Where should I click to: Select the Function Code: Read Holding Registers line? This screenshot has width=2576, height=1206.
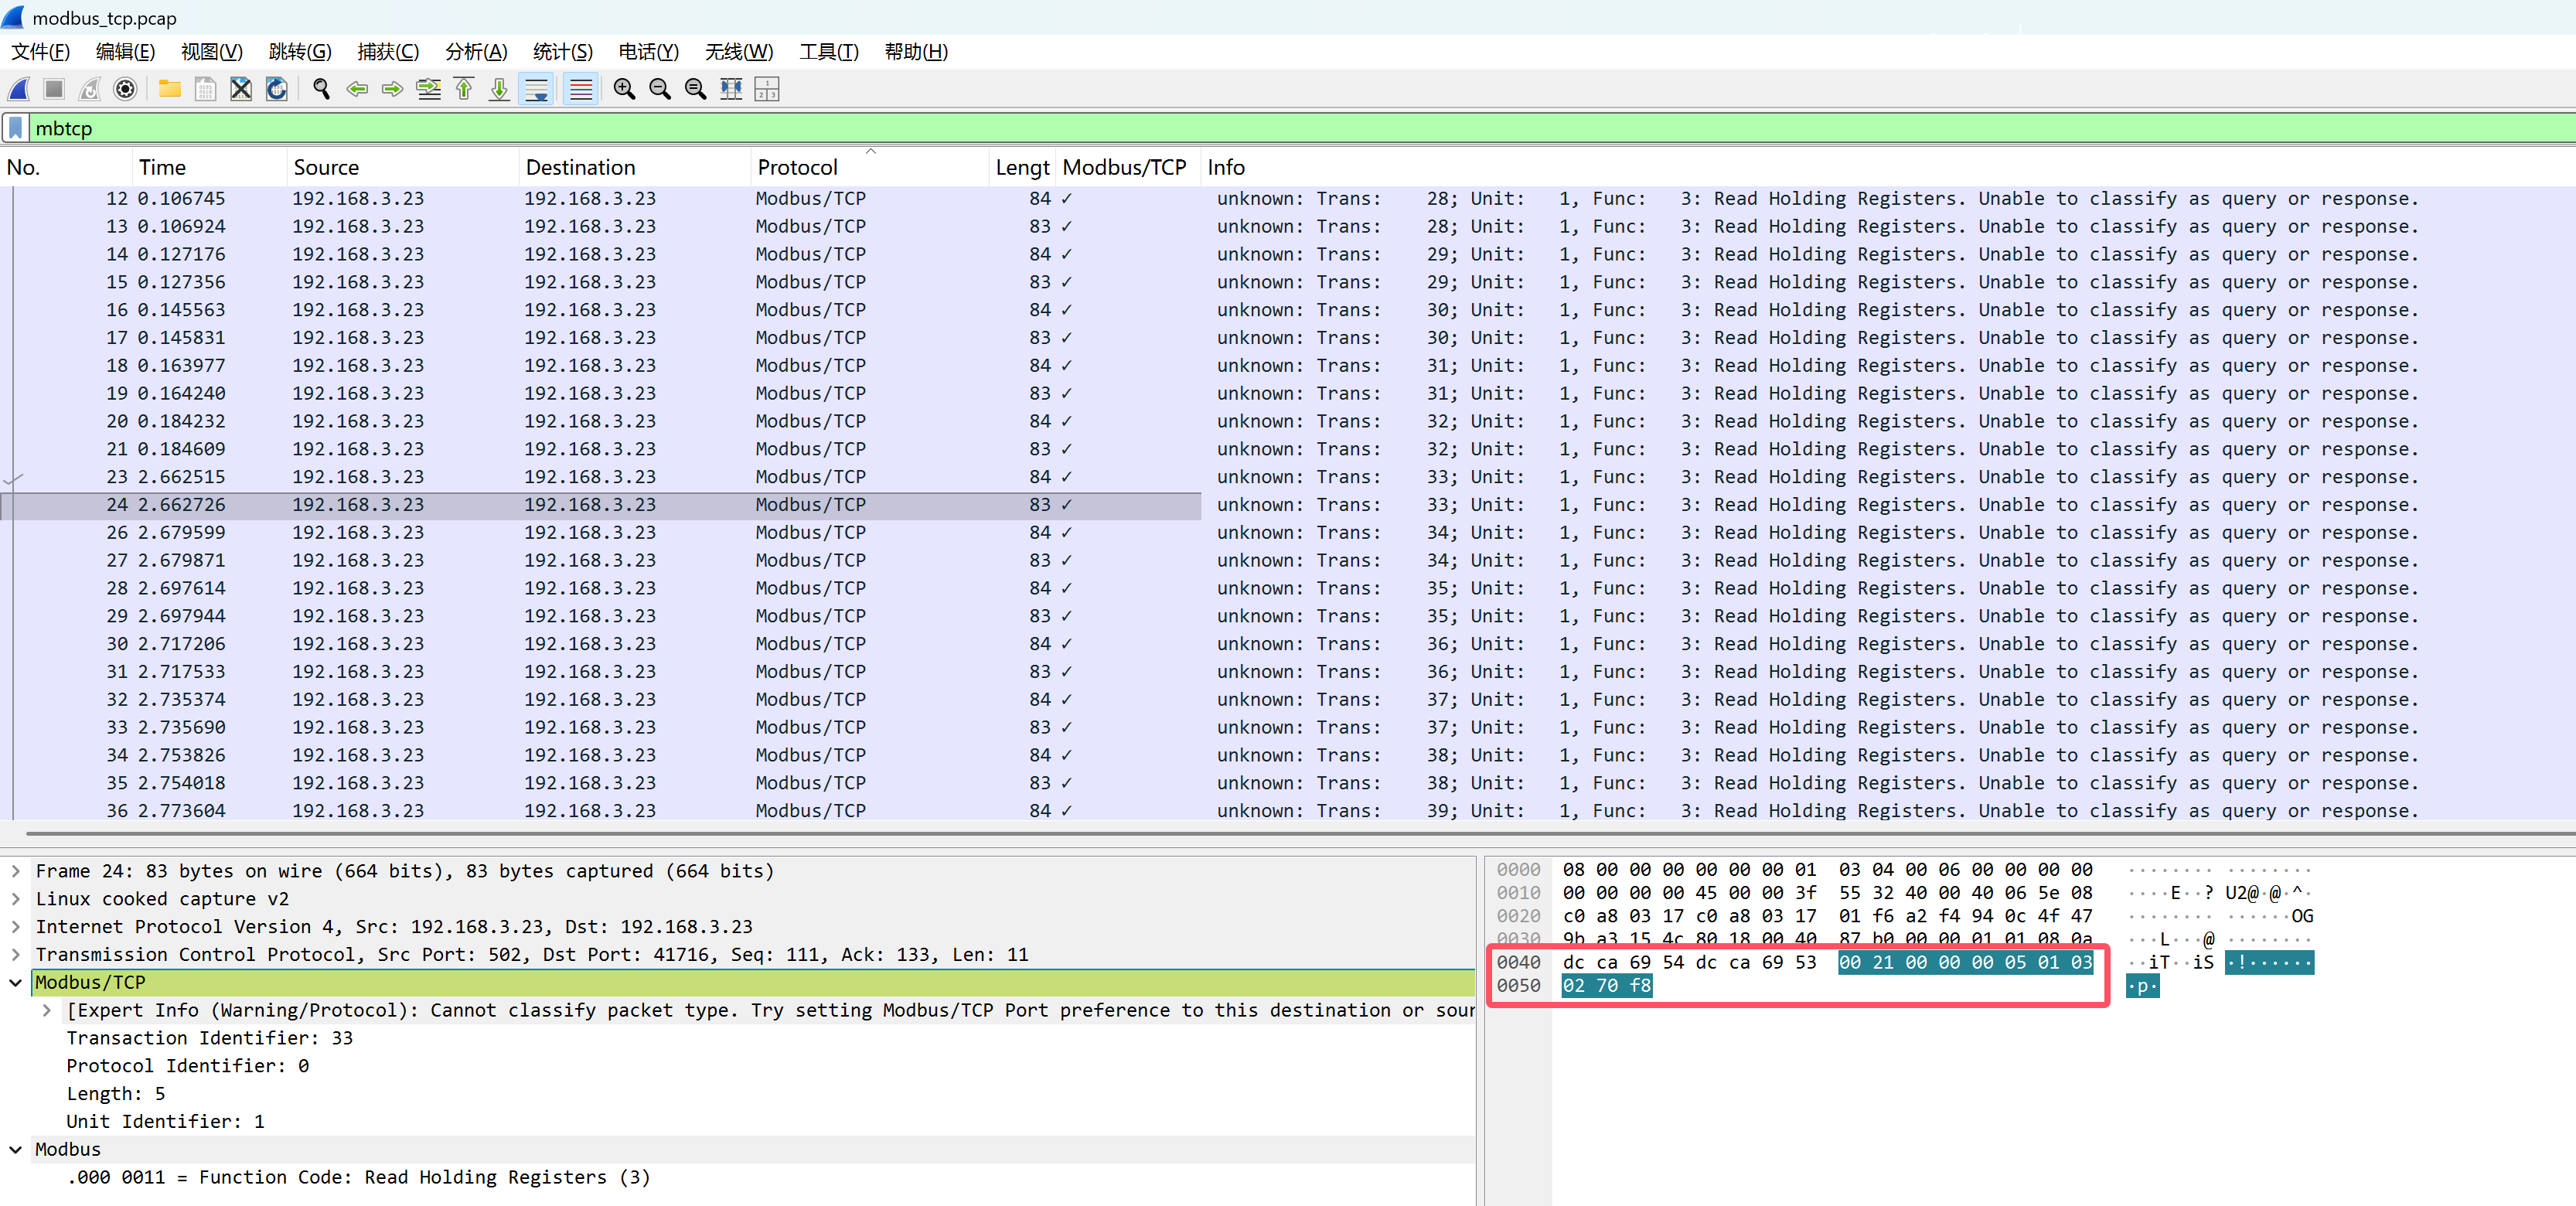tap(358, 1178)
